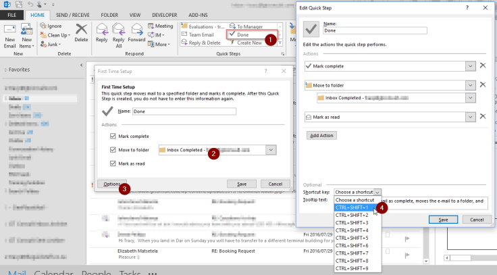Click the Add Action button
497x275 pixels.
click(x=322, y=136)
